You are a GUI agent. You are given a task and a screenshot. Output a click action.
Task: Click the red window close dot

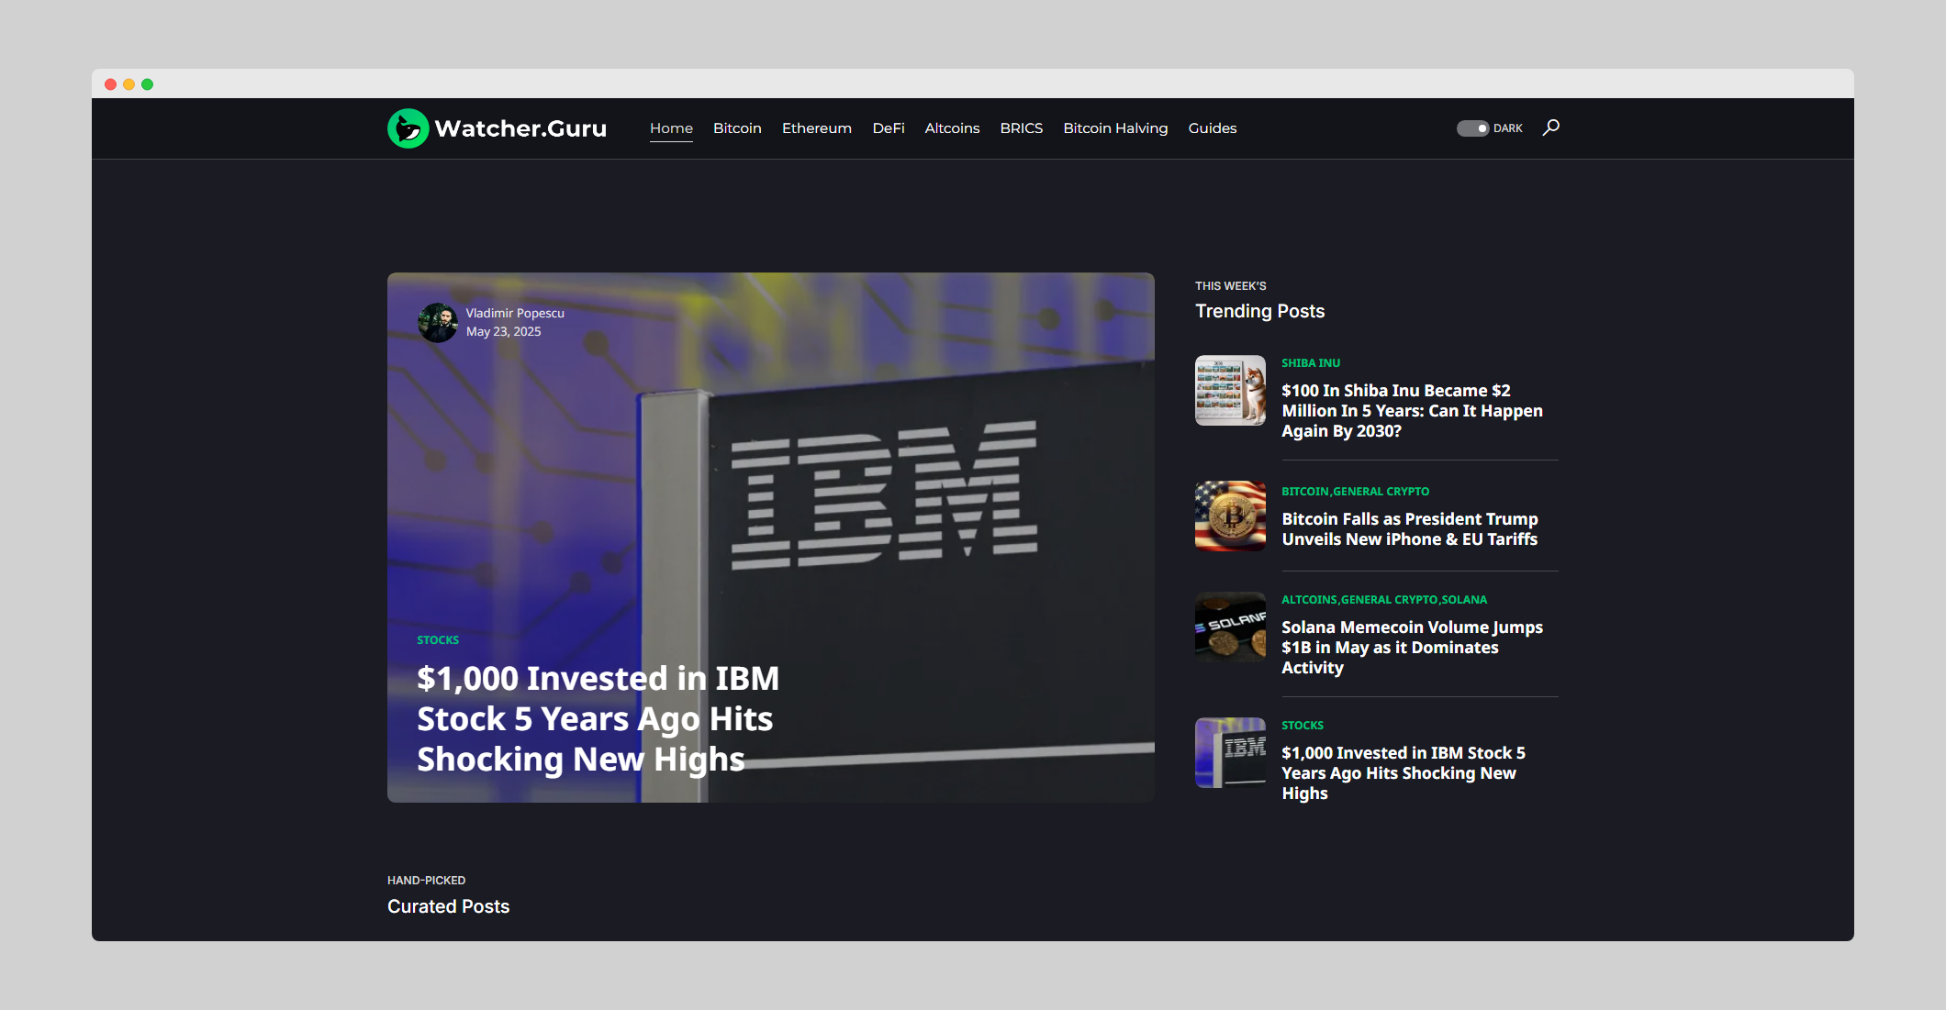pyautogui.click(x=110, y=84)
